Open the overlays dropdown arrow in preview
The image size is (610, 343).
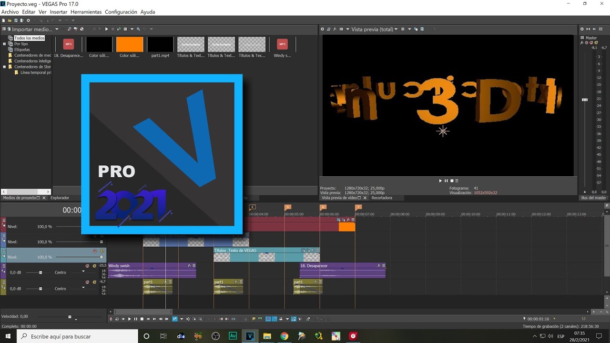[x=409, y=29]
